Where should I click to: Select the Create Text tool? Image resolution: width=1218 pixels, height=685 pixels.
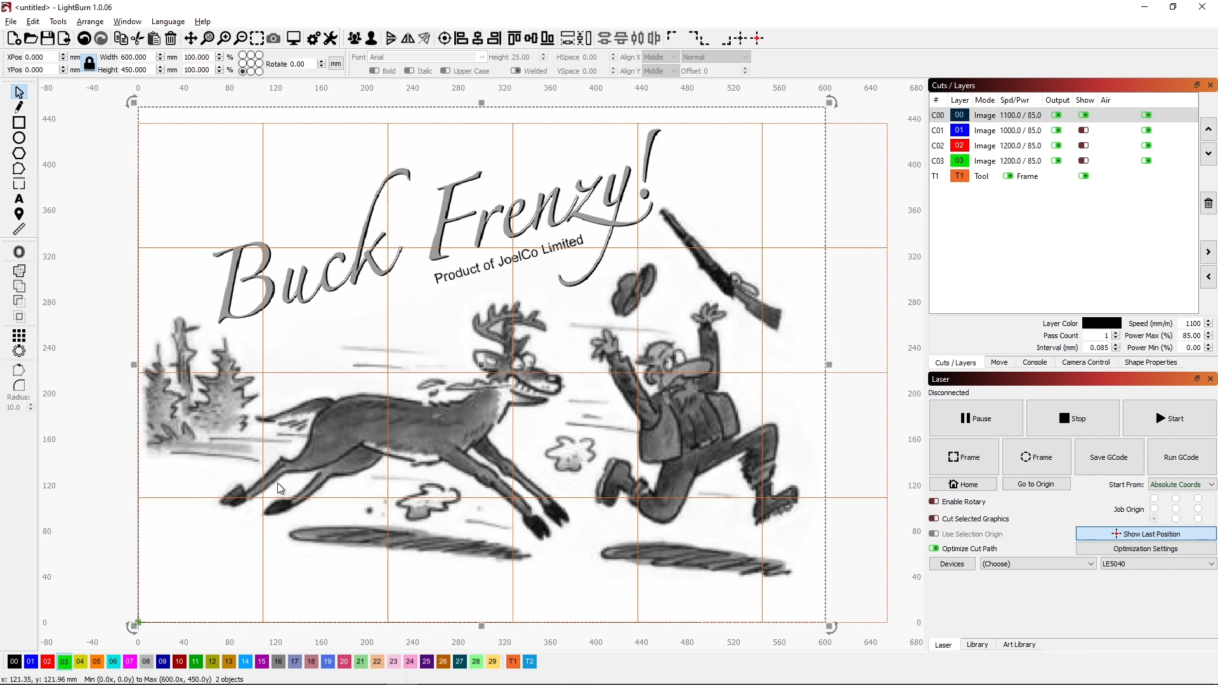(x=19, y=199)
